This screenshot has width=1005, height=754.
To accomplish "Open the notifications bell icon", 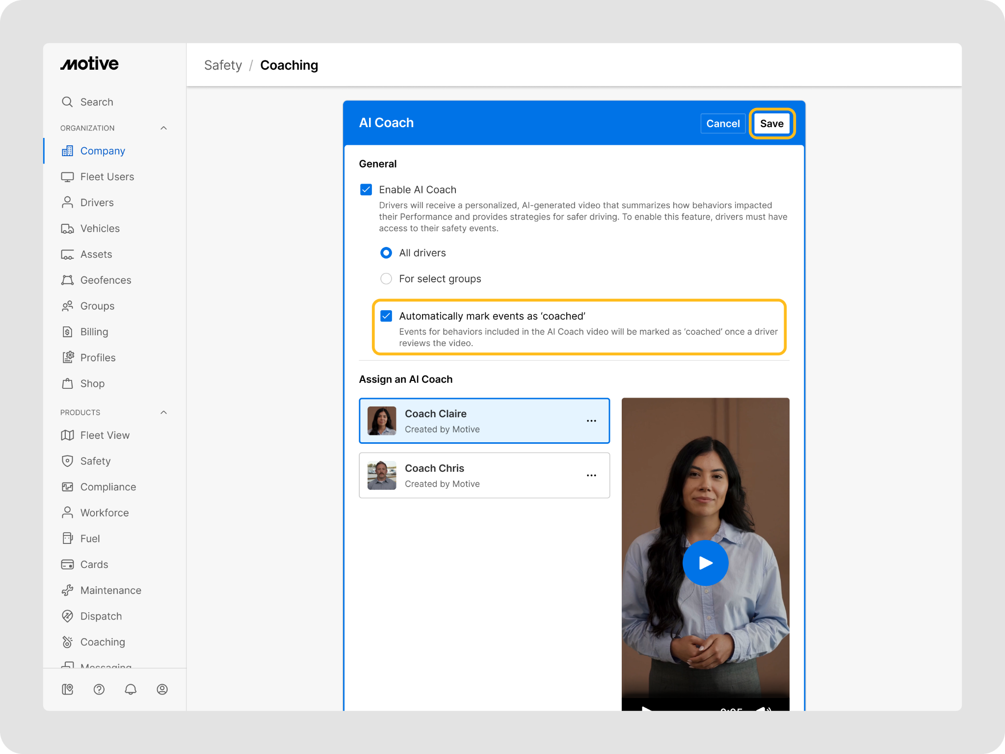I will coord(131,689).
